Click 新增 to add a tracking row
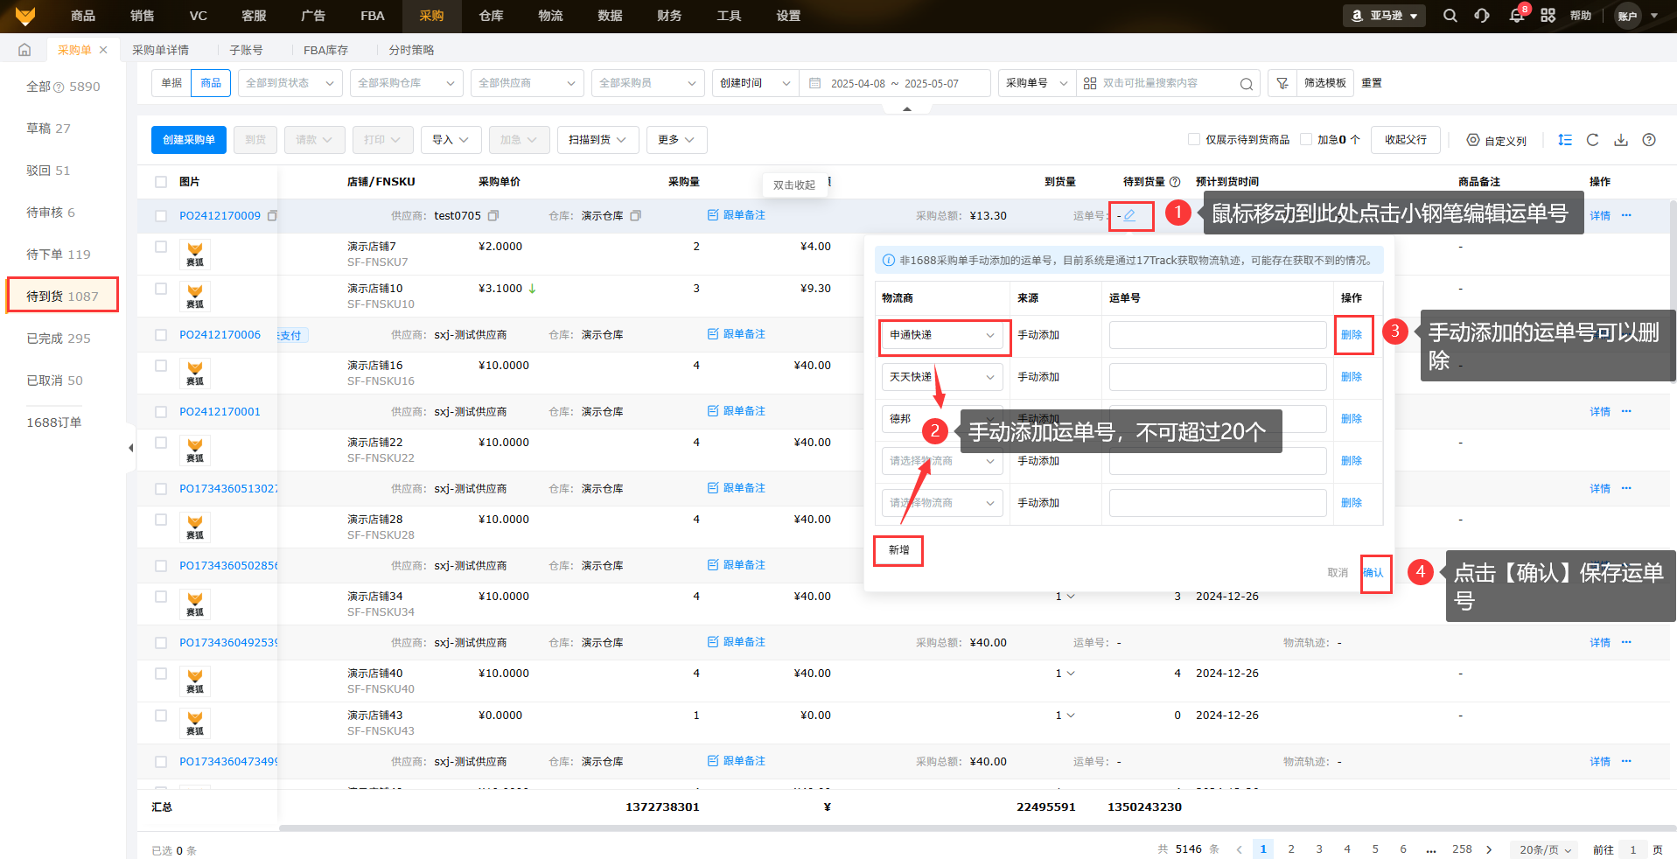Image resolution: width=1677 pixels, height=859 pixels. [898, 550]
